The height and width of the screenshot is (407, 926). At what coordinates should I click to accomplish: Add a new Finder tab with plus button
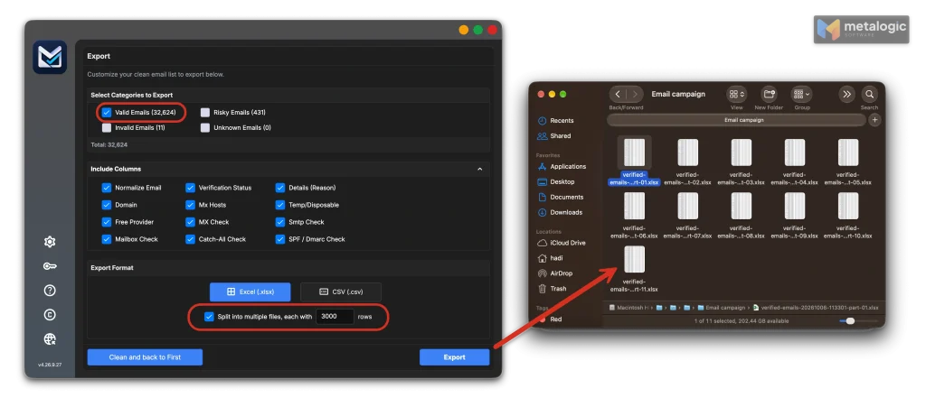click(x=874, y=120)
